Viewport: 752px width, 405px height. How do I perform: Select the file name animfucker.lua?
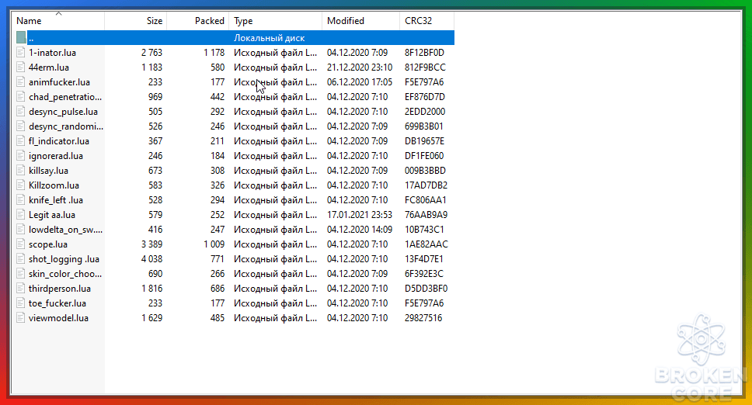click(x=59, y=82)
